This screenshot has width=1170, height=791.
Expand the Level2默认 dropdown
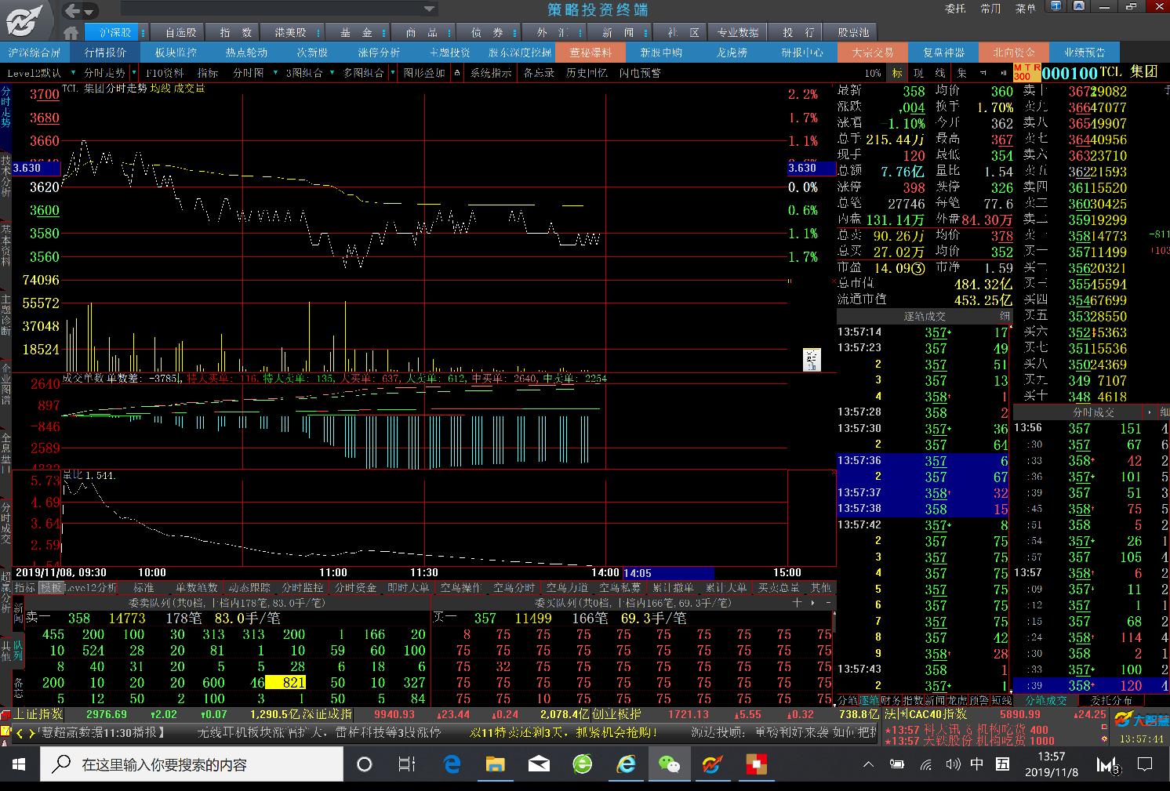point(71,73)
